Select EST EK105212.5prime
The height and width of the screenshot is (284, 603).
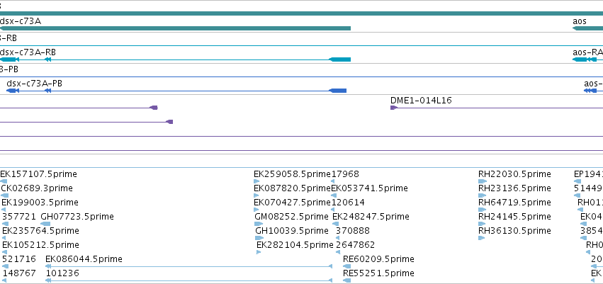pos(41,245)
